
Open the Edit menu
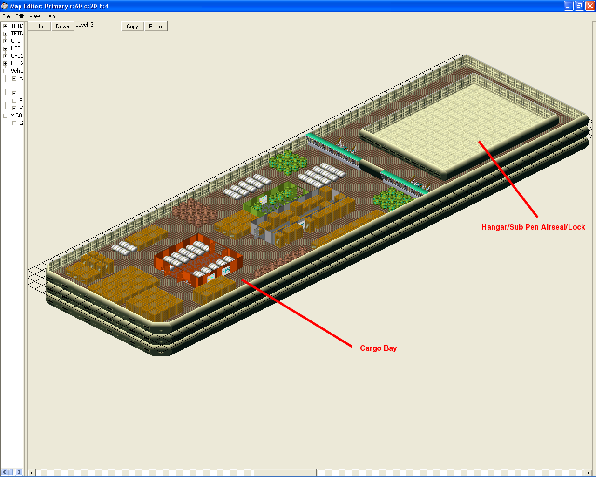20,16
